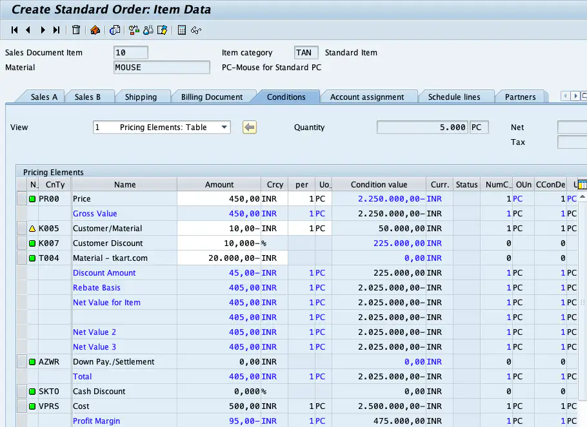Open the Schedule lines tab
The width and height of the screenshot is (587, 427).
[x=453, y=97]
